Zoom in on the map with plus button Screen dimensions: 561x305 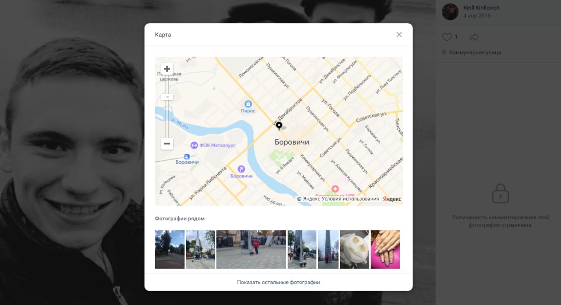(167, 69)
